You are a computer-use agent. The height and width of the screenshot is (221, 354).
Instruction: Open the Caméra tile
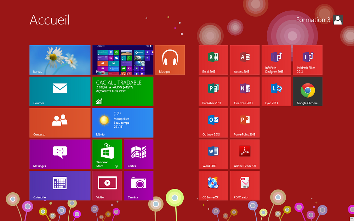coord(139,185)
